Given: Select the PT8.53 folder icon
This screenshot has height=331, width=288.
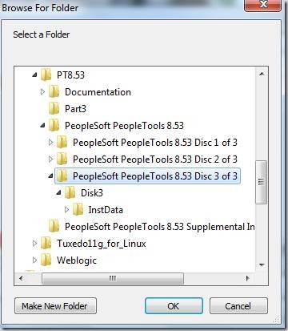Looking at the screenshot, I should (46, 75).
